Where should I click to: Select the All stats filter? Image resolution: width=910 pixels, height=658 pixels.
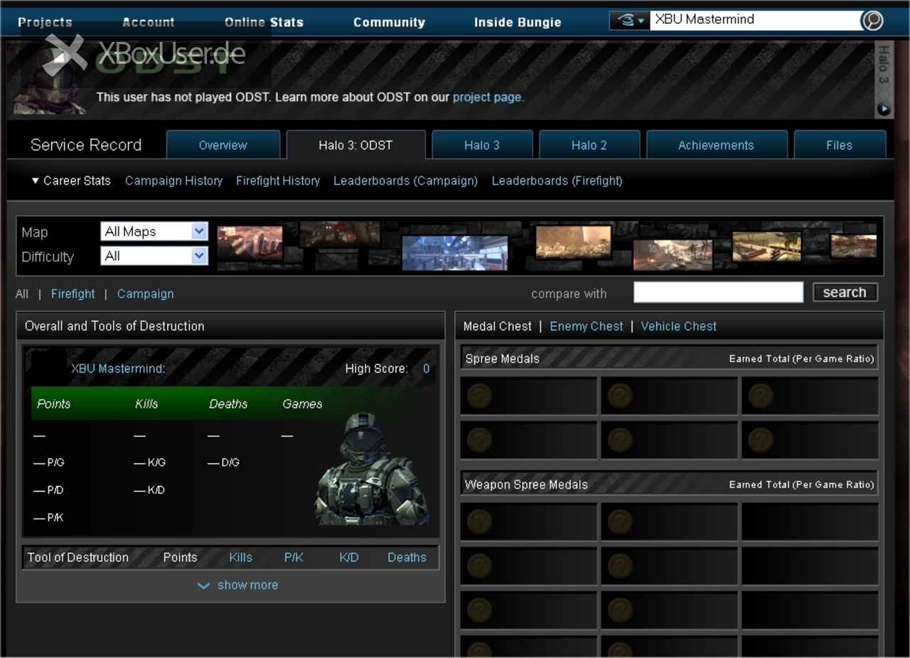click(x=22, y=293)
